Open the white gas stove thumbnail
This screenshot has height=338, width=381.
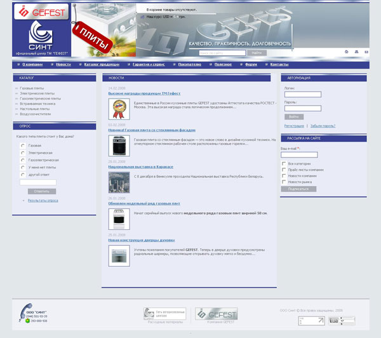click(x=119, y=219)
